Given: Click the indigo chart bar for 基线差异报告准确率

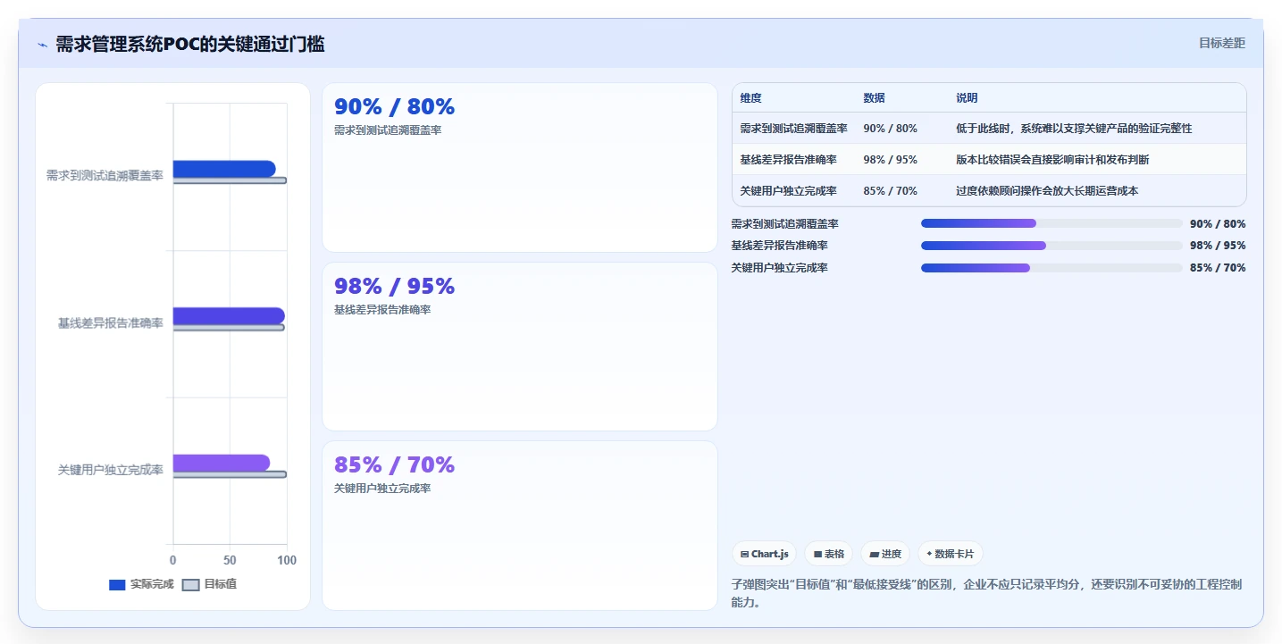Looking at the screenshot, I should click(x=229, y=315).
